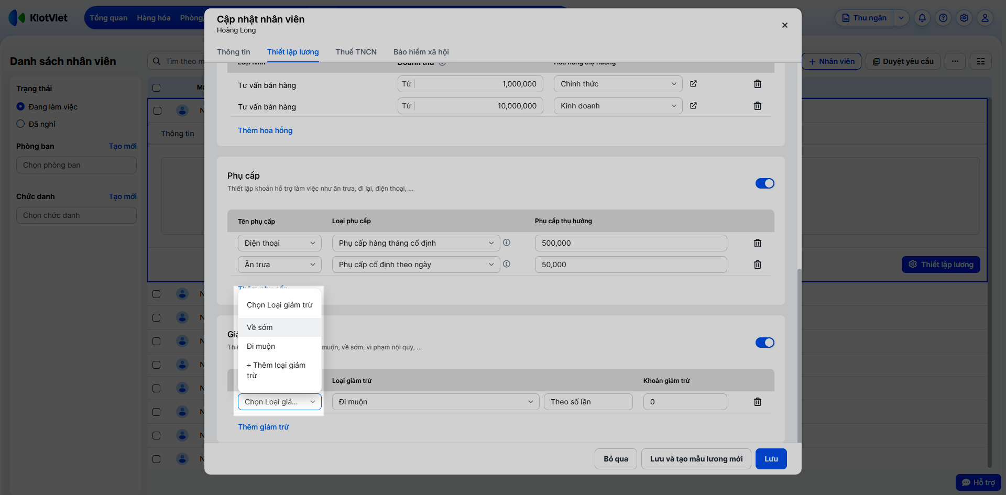The image size is (1006, 495).
Task: Delete the Điện thoại allowance row
Action: (x=758, y=243)
